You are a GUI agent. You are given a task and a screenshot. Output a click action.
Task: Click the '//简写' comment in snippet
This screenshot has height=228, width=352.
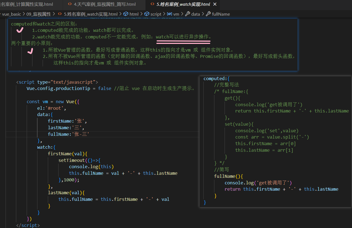pos(221,170)
